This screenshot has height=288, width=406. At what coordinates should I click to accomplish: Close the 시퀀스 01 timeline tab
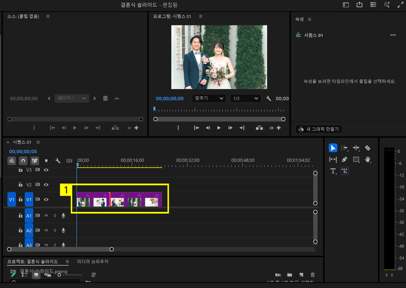(x=8, y=142)
